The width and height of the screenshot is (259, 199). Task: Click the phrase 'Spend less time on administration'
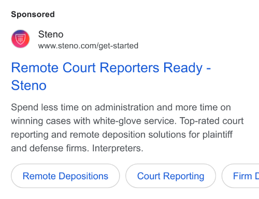coord(82,107)
